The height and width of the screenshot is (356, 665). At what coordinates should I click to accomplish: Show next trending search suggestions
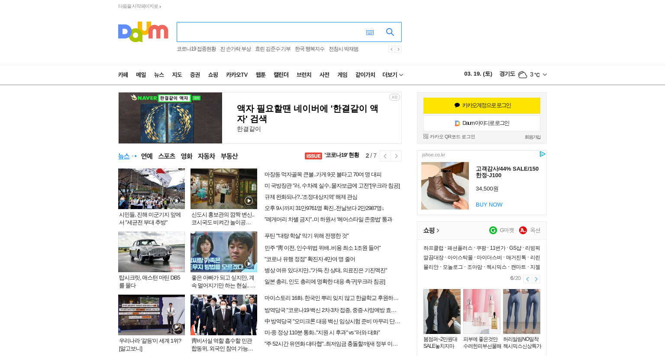[398, 49]
